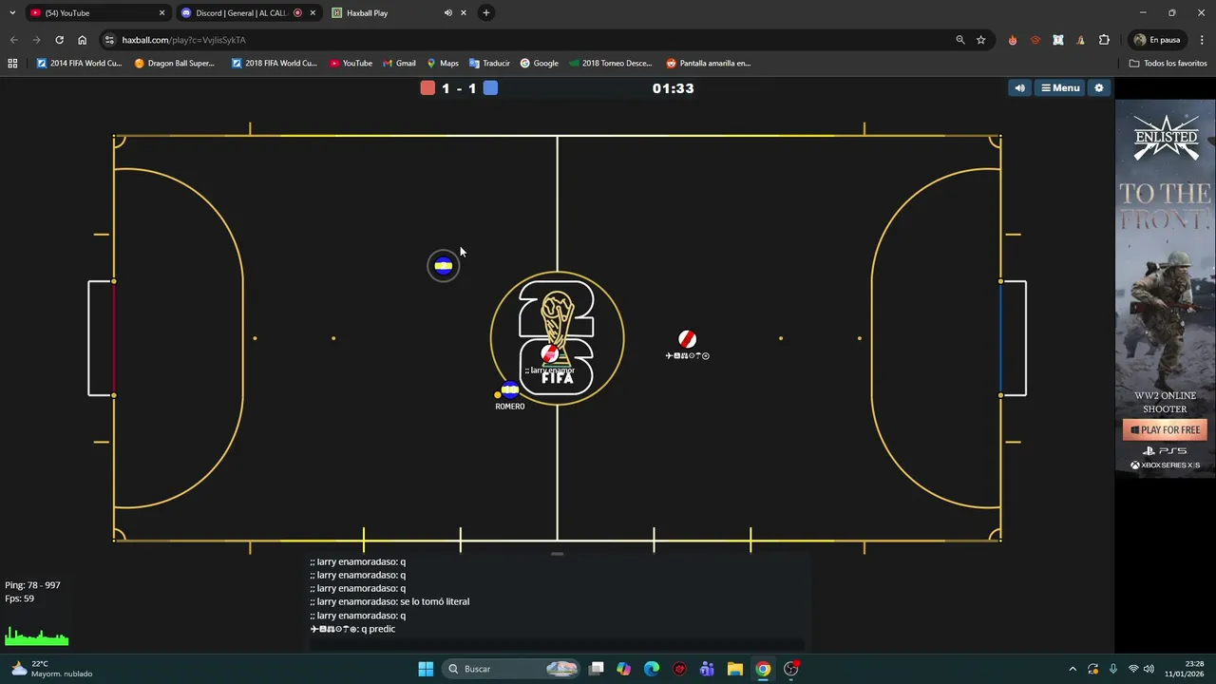The width and height of the screenshot is (1216, 684).
Task: Open Haxball settings gear
Action: (x=1099, y=88)
